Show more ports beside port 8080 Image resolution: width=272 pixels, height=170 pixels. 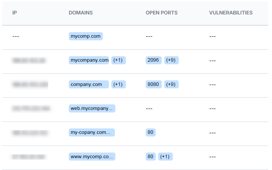[x=171, y=84]
